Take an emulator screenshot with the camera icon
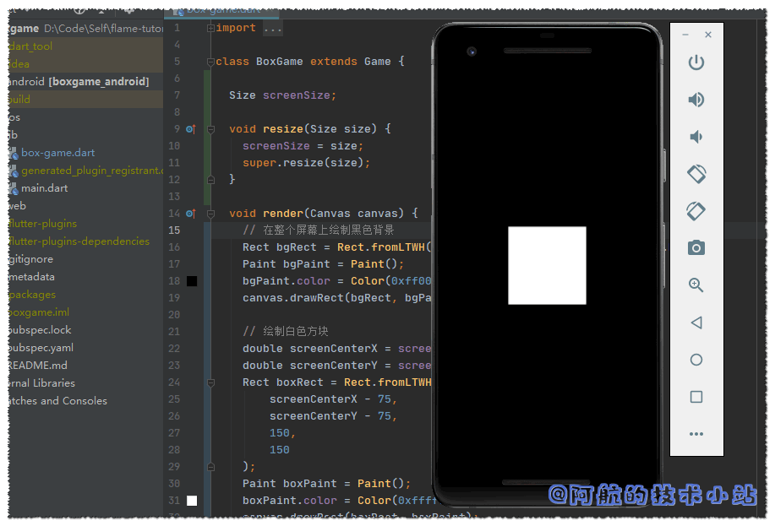This screenshot has height=526, width=775. (x=696, y=247)
